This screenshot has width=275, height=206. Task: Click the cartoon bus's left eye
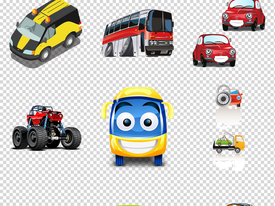(x=126, y=122)
